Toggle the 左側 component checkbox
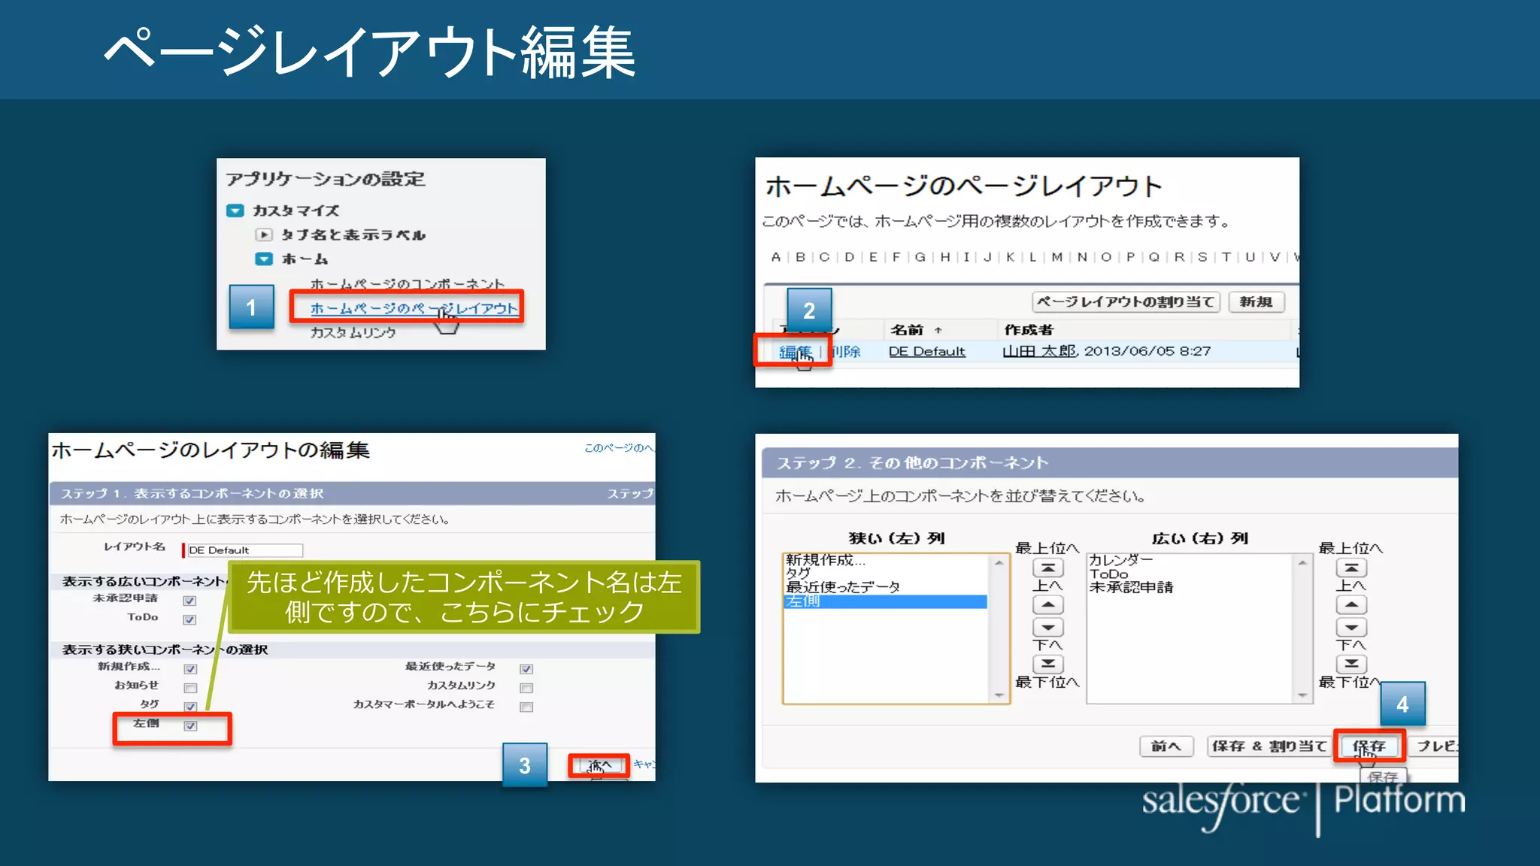The image size is (1540, 866). tap(190, 725)
